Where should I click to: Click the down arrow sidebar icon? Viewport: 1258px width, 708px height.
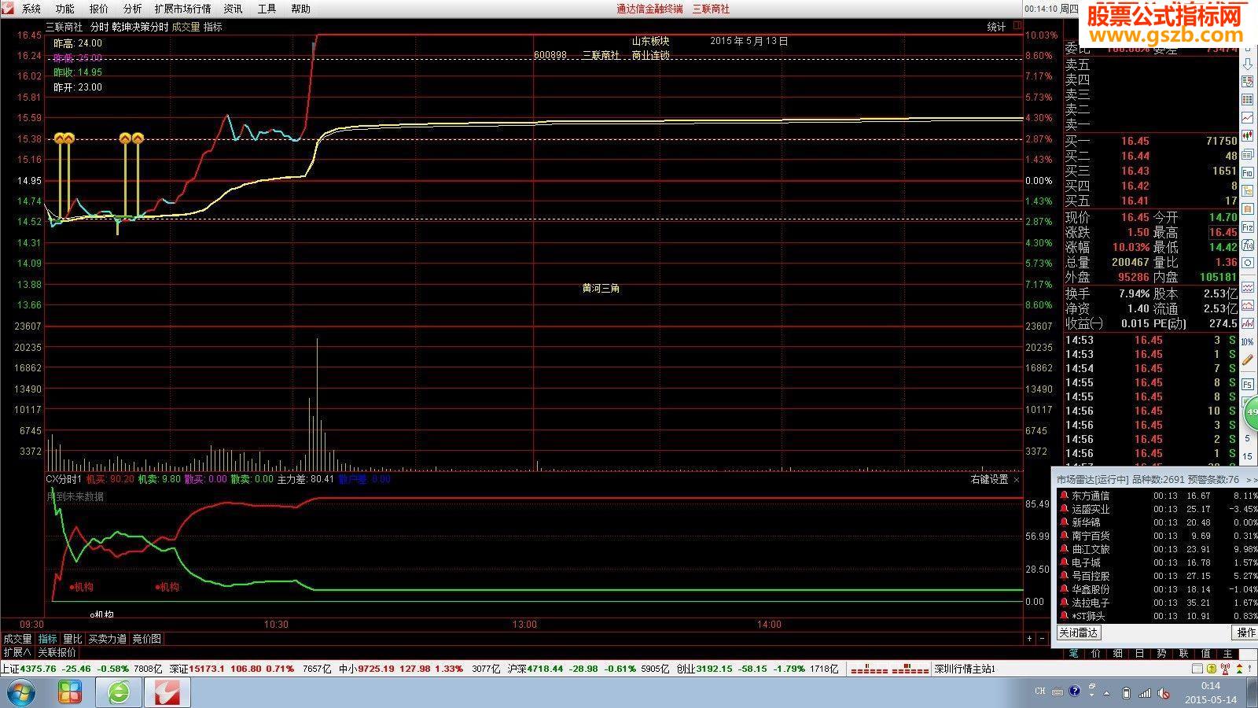tap(1248, 65)
